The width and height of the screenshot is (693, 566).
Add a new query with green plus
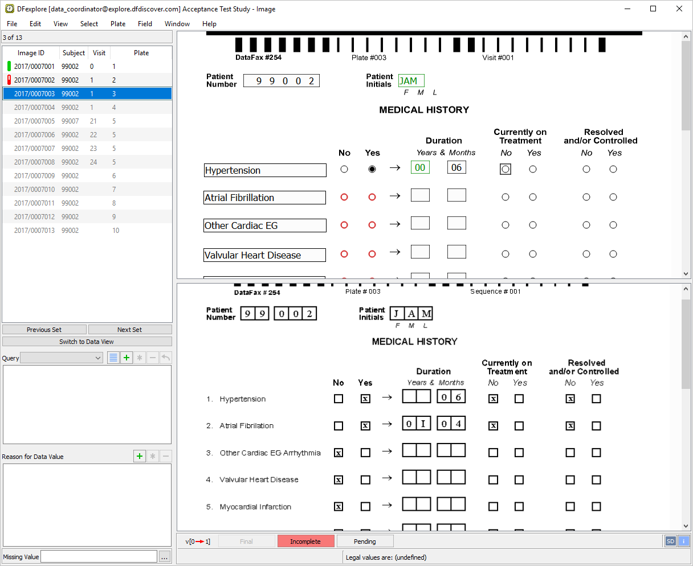pyautogui.click(x=127, y=358)
